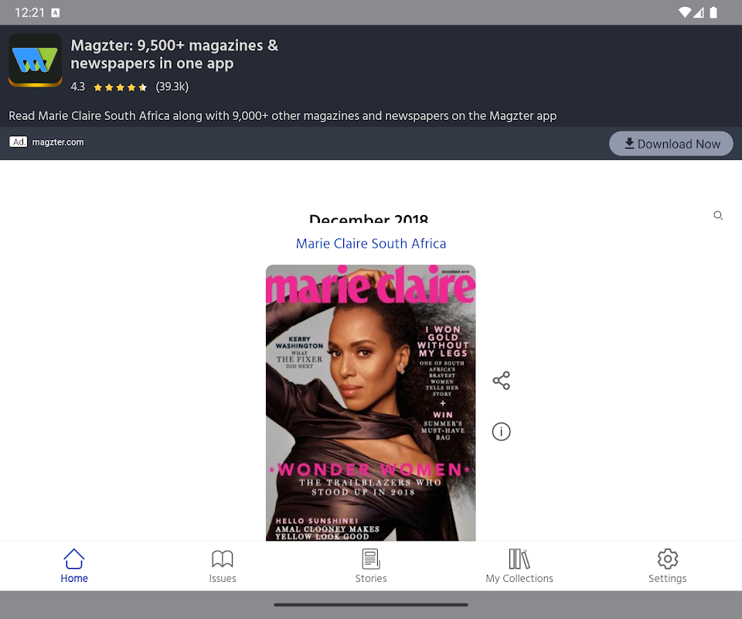Tap the navigation gesture handle bar
The height and width of the screenshot is (619, 742).
click(371, 605)
